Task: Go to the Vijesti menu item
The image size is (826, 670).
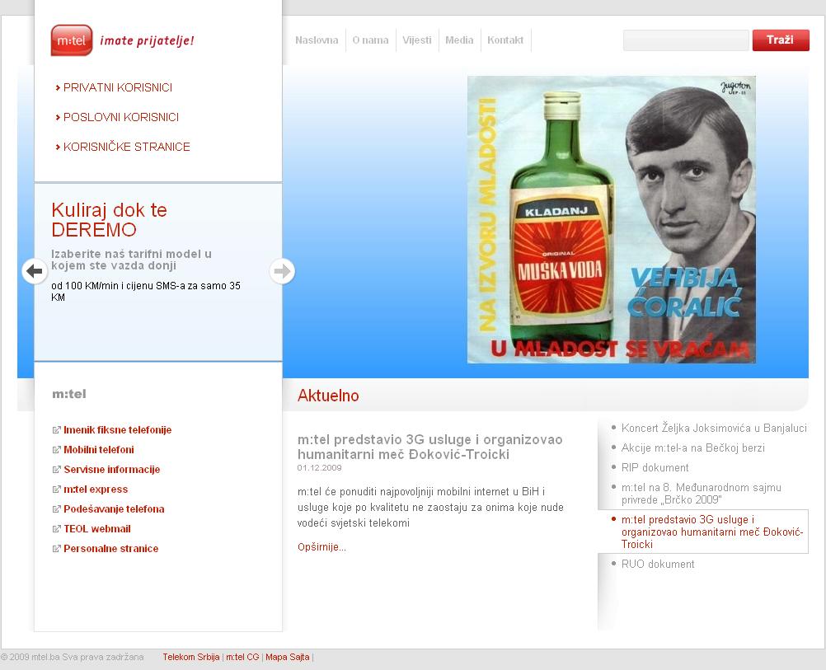Action: [416, 40]
